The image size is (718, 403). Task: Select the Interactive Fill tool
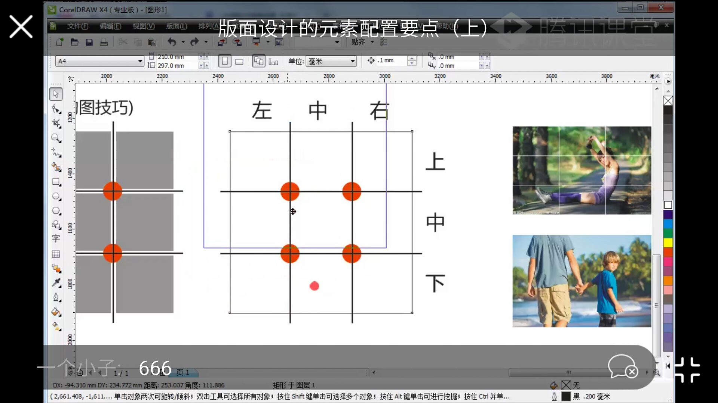pos(56,327)
